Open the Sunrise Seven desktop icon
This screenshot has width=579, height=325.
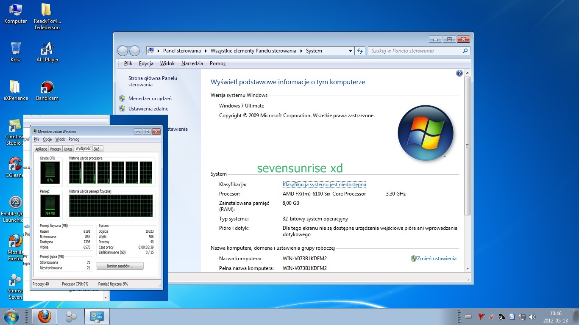[15, 286]
